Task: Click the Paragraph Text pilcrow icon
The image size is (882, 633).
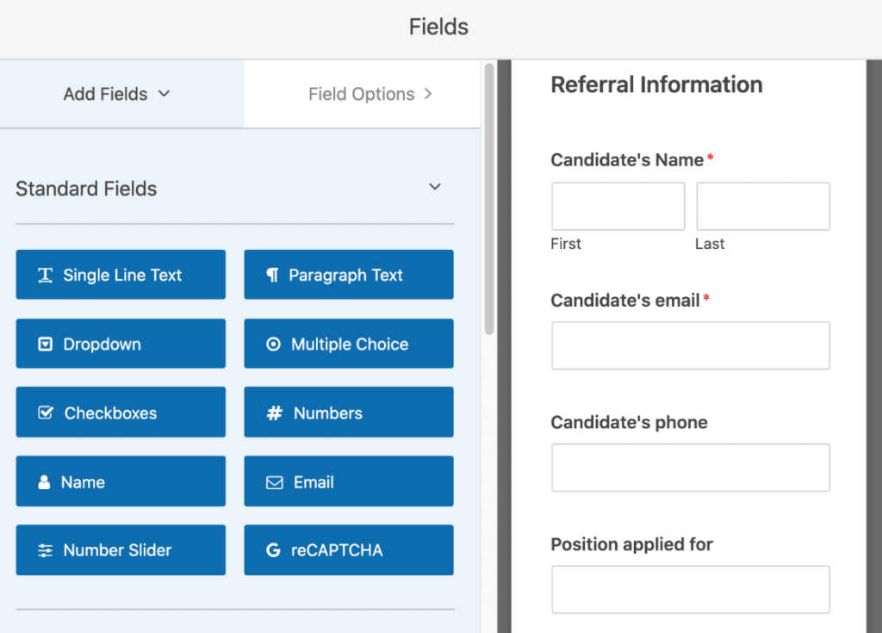Action: [x=272, y=276]
